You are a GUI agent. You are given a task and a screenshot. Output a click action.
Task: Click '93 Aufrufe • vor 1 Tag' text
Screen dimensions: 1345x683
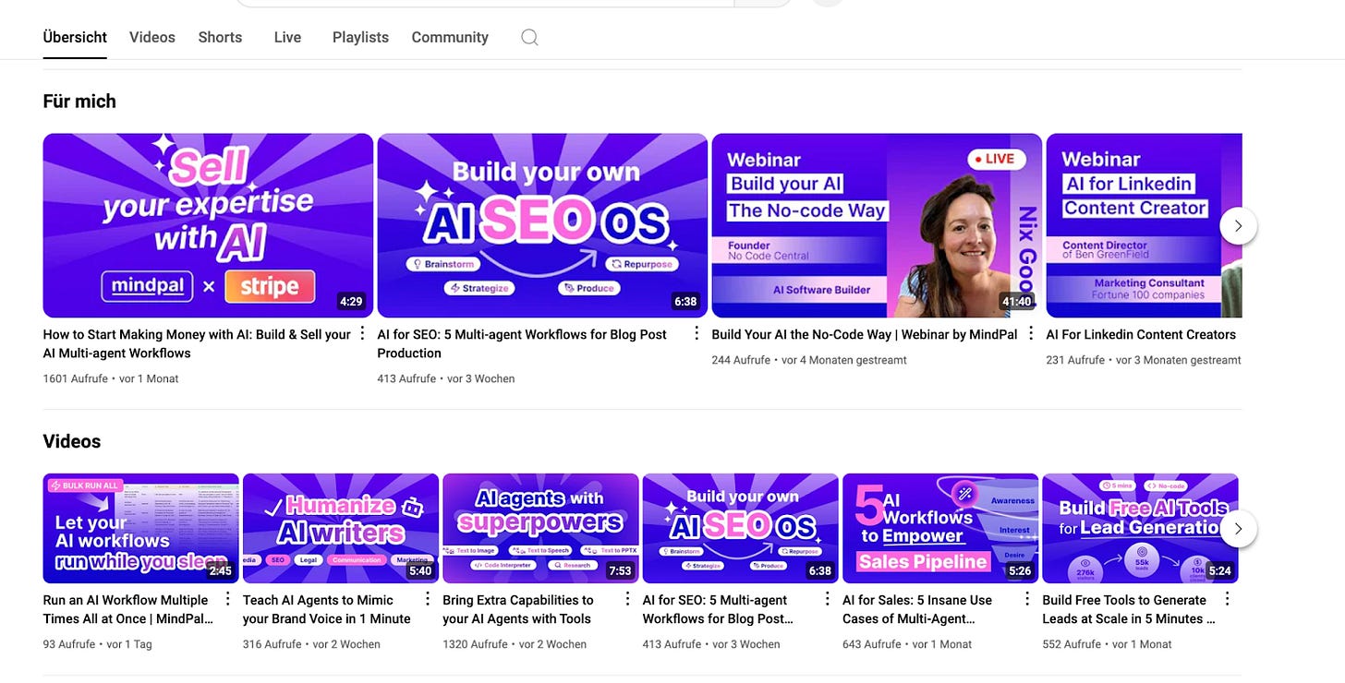[98, 644]
